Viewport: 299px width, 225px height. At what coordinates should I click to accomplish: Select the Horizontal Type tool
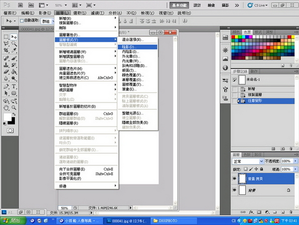(x=14, y=86)
